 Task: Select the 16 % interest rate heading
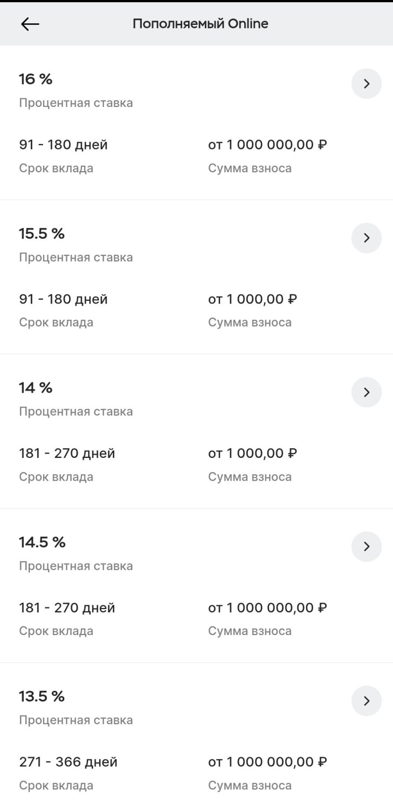(x=36, y=79)
